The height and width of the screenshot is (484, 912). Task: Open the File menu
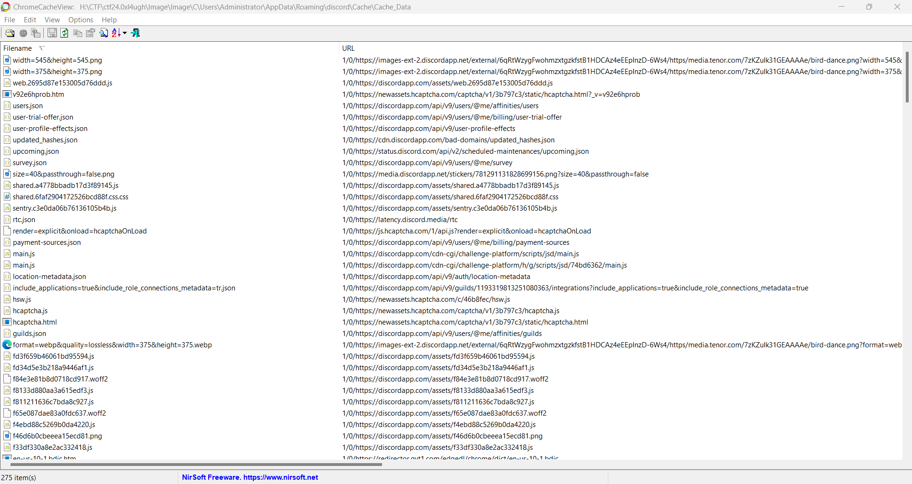(x=10, y=20)
